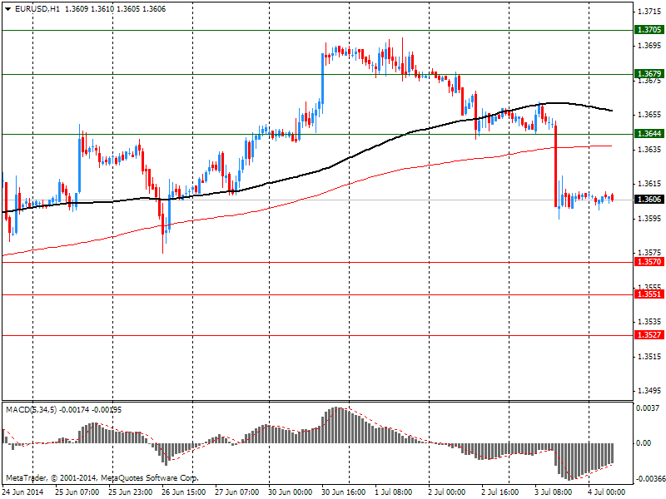This screenshot has width=666, height=499.
Task: Open the chart menu triangle beside EURUSD,H1
Action: 7,9
